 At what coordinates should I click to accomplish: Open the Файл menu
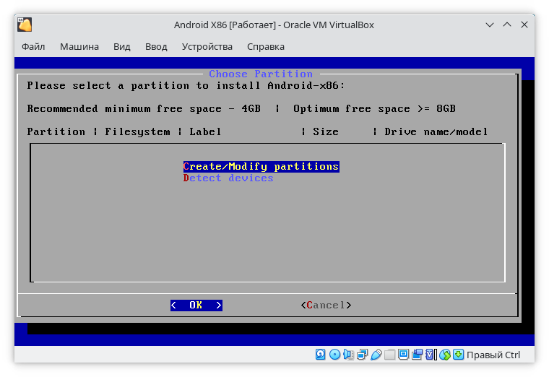(x=33, y=47)
